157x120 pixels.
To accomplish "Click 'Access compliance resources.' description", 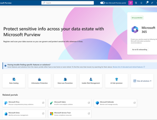I will [x=63, y=115].
